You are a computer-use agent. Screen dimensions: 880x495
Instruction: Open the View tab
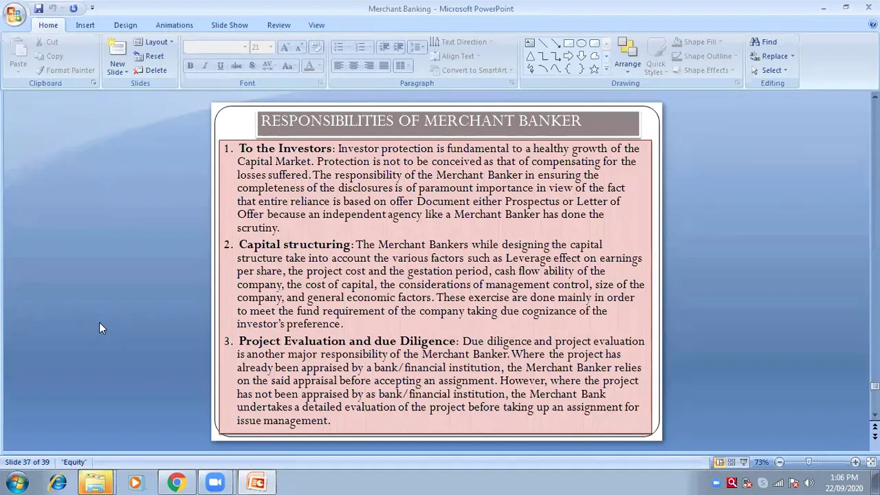click(316, 25)
